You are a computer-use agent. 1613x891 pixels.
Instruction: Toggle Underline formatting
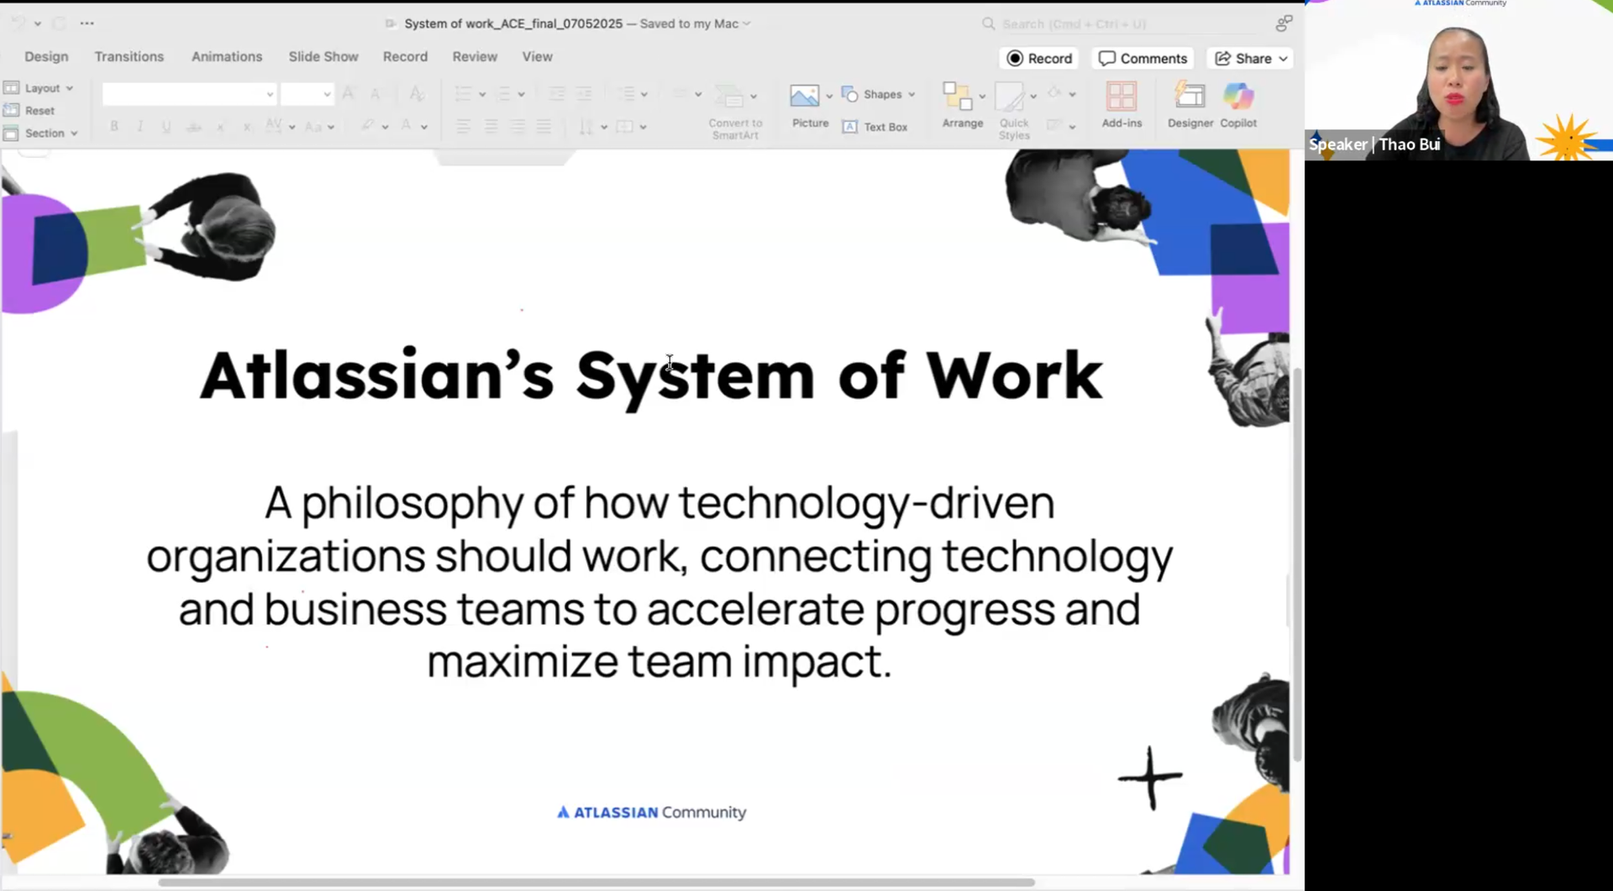166,127
